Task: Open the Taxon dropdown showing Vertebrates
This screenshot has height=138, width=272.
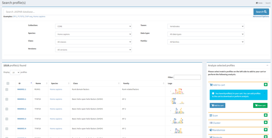Action: [x=206, y=26]
